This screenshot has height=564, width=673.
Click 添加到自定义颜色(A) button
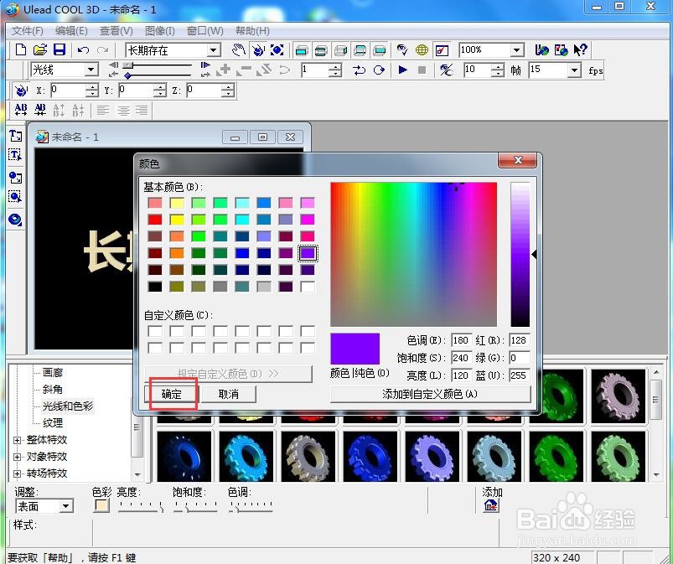click(x=430, y=394)
